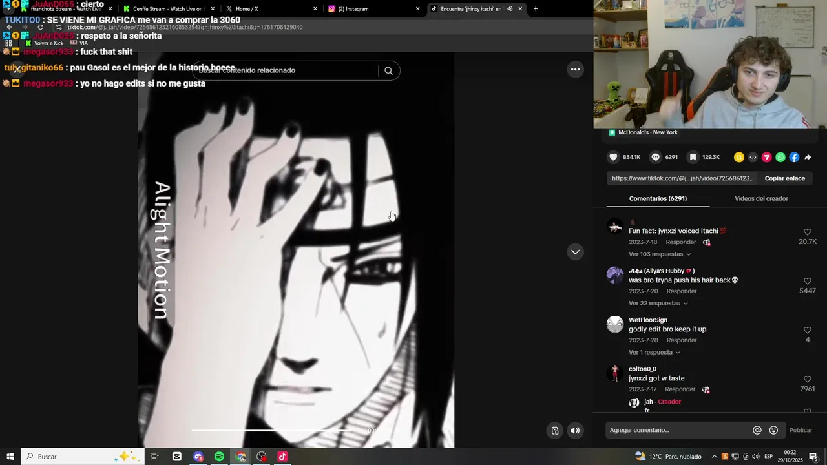The height and width of the screenshot is (465, 827).
Task: Open the Discord-like app with a red badge on the taskbar
Action: click(198, 457)
